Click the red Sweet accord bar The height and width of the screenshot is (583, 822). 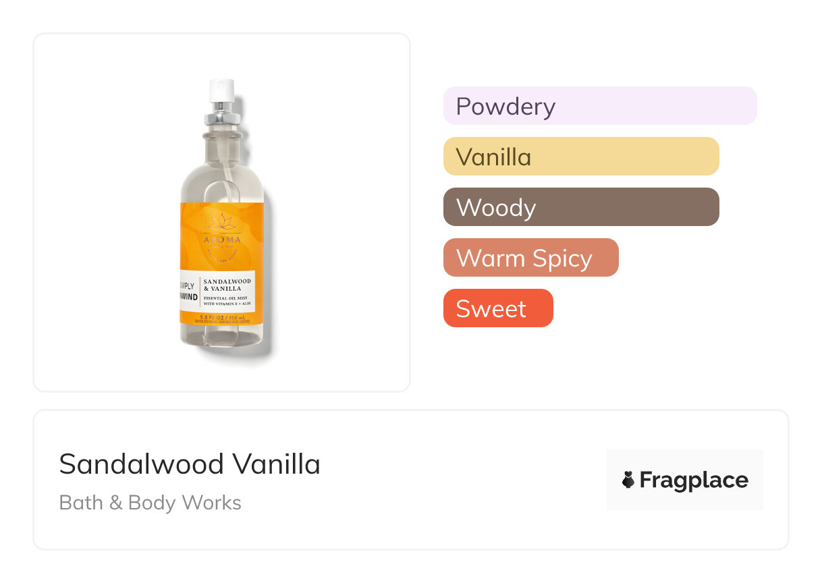(497, 308)
